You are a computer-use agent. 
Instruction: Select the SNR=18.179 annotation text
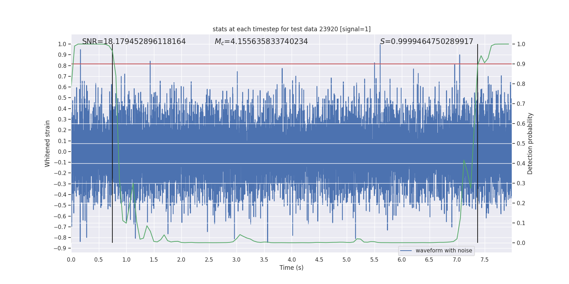134,42
